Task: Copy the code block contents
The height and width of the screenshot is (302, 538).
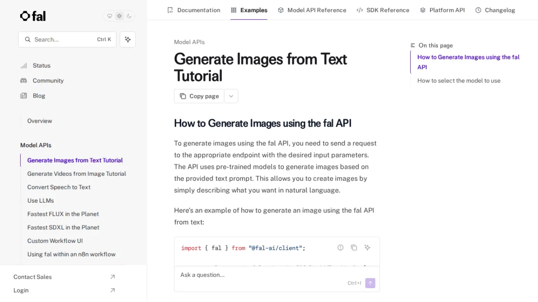Action: (x=354, y=247)
